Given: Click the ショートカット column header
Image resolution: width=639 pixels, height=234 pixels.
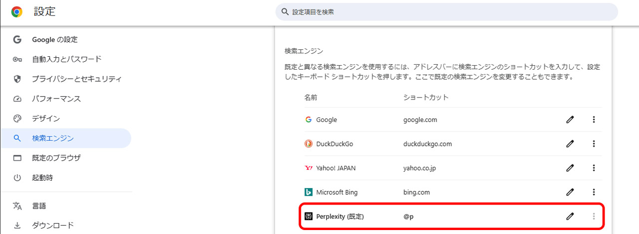Looking at the screenshot, I should 426,97.
